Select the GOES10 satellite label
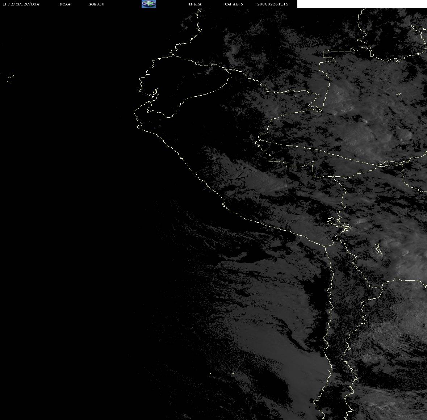This screenshot has height=420, width=427. [x=96, y=4]
